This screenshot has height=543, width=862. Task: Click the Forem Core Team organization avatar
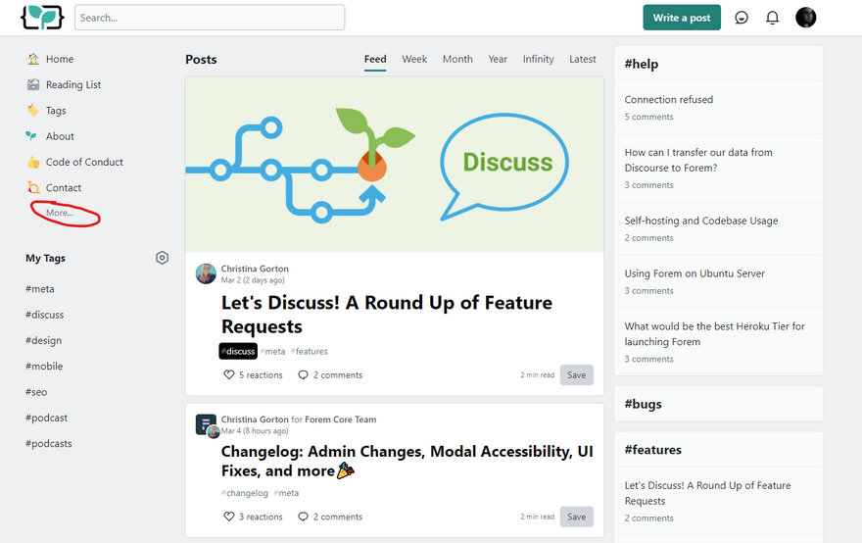point(206,424)
